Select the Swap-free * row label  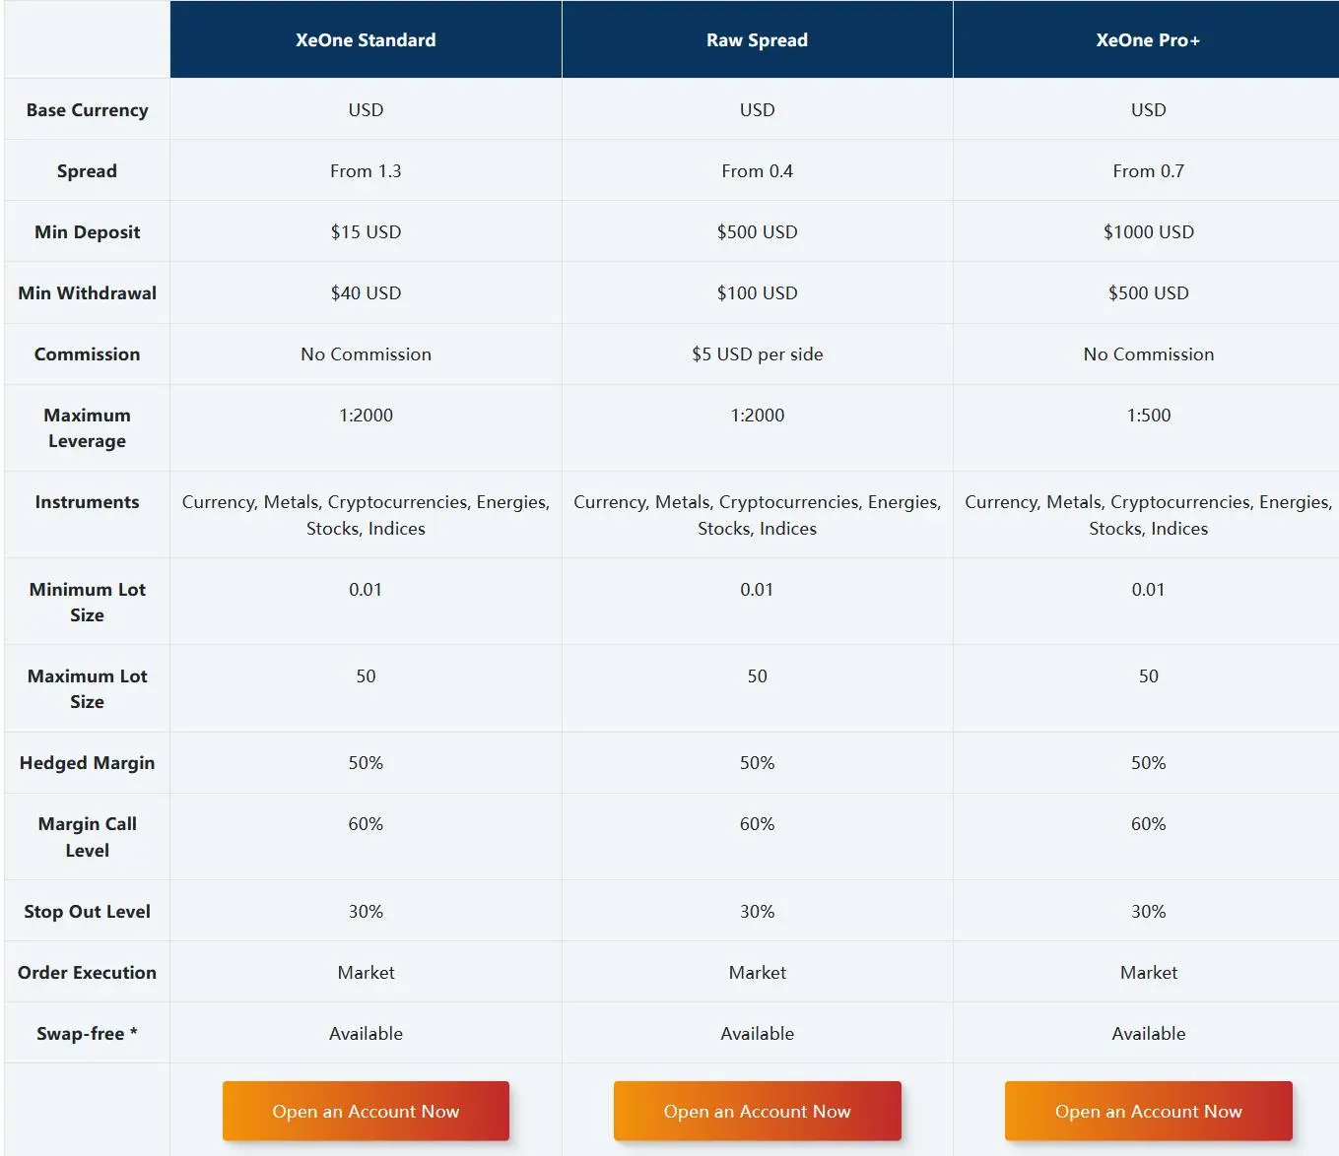tap(87, 1034)
